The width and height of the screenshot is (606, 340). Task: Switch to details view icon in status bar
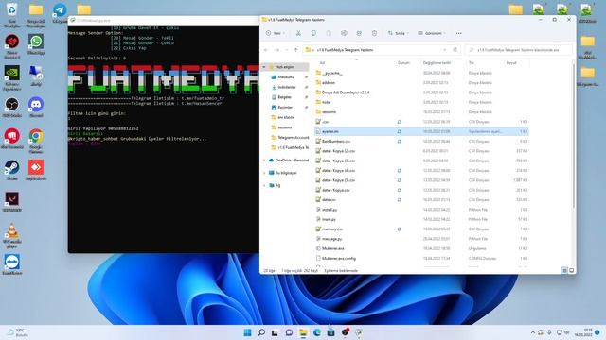click(564, 271)
